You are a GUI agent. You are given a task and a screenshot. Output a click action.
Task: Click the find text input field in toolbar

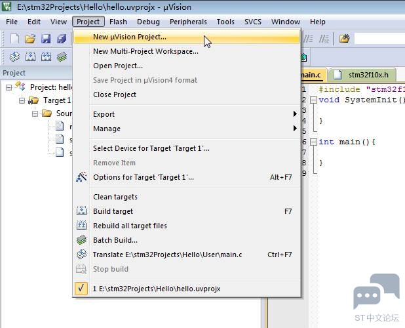(x=379, y=39)
